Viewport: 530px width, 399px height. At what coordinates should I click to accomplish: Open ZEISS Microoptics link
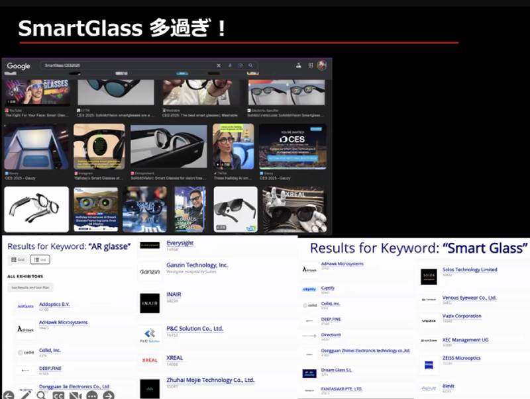(461, 358)
